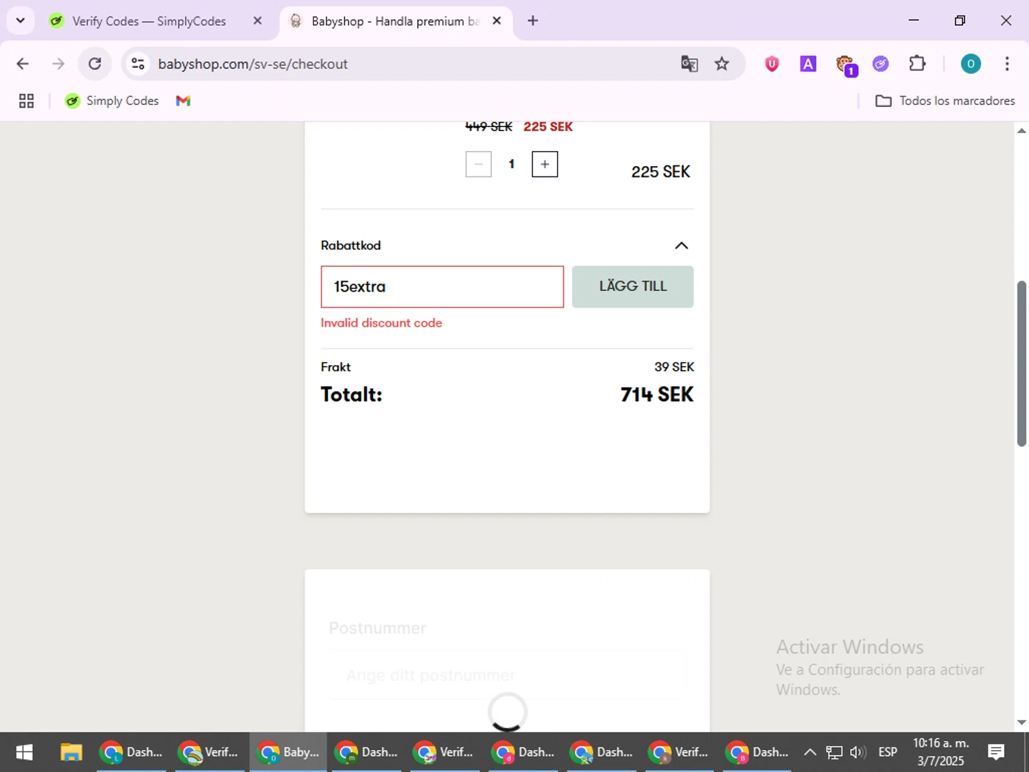Close the Verify Codes tab
This screenshot has height=772, width=1029.
[x=257, y=21]
